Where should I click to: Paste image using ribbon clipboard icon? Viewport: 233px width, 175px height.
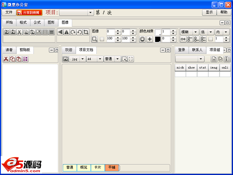pos(32,32)
